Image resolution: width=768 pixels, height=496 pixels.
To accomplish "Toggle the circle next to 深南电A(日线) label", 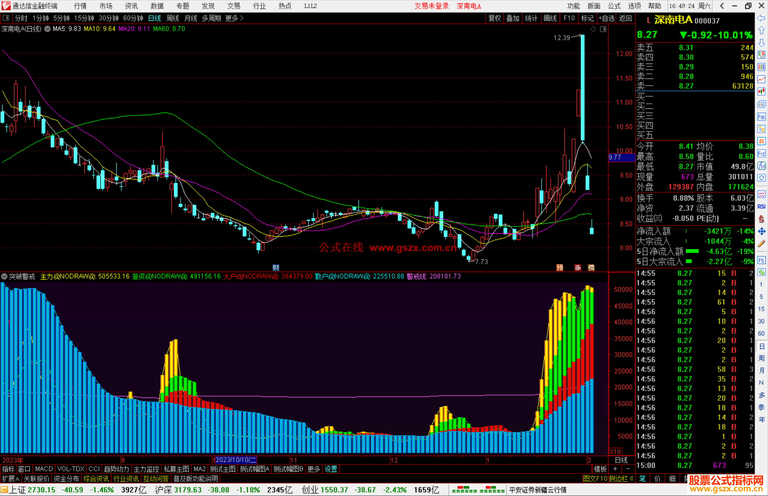I will coord(47,29).
